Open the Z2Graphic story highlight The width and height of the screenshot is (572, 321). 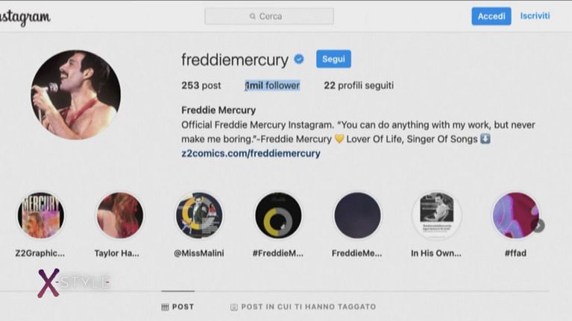click(x=40, y=215)
